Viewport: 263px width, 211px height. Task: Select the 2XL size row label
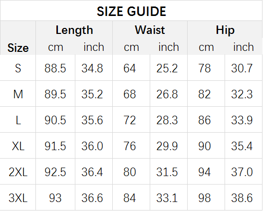[18, 172]
